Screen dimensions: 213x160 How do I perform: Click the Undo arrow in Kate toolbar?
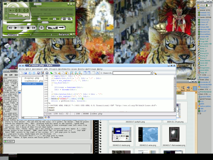click(x=51, y=73)
